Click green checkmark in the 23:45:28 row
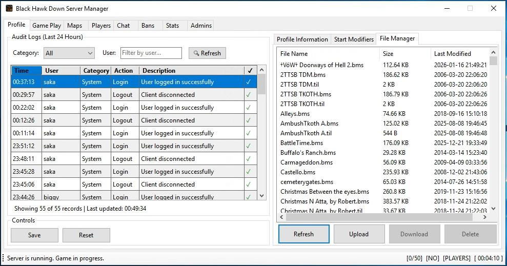This screenshot has height=266, width=507. pos(248,172)
